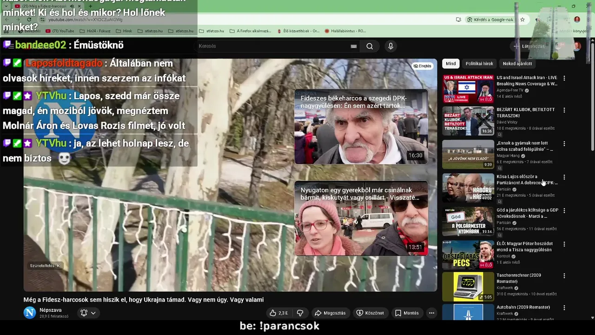Open options menu for Autobahn video
The width and height of the screenshot is (595, 335).
564,308
